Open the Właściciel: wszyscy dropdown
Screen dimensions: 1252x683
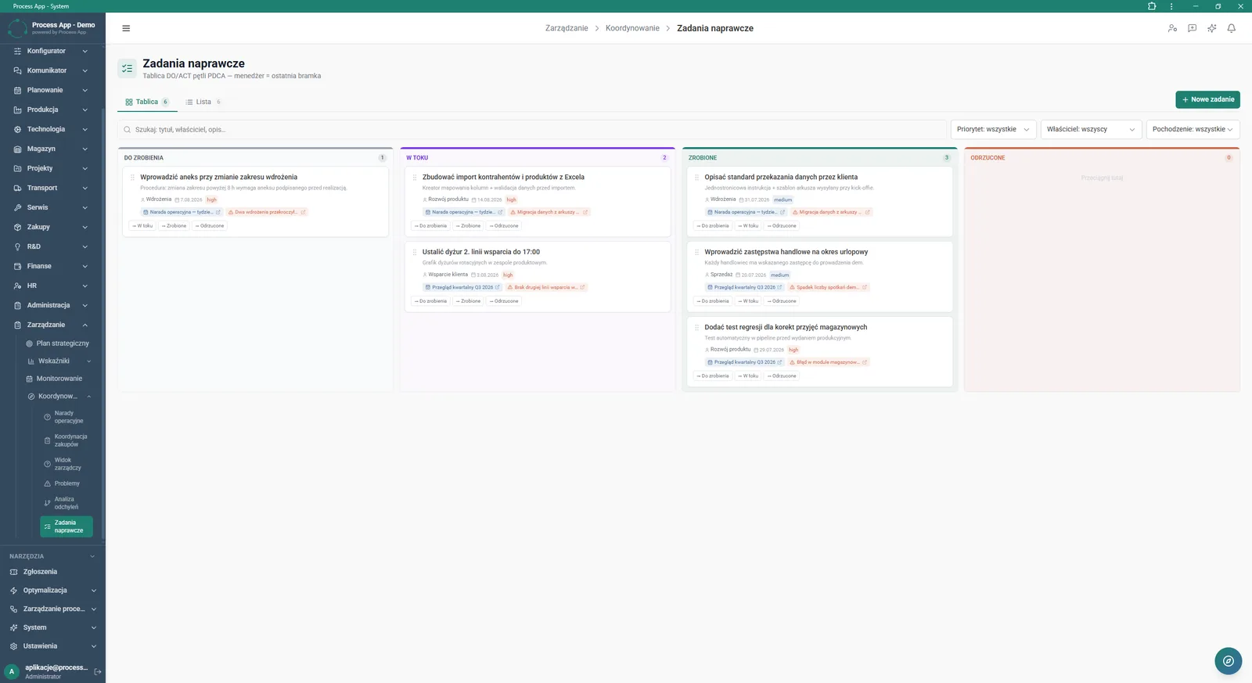click(1091, 129)
